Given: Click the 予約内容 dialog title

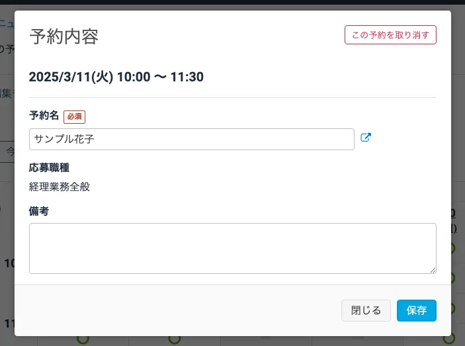Looking at the screenshot, I should [64, 36].
